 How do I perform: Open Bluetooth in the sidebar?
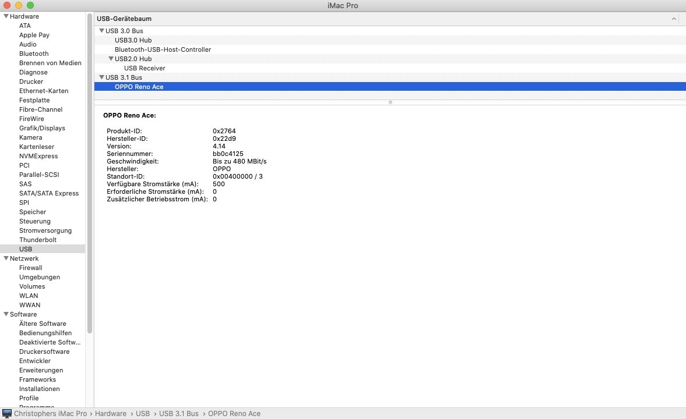click(x=34, y=54)
